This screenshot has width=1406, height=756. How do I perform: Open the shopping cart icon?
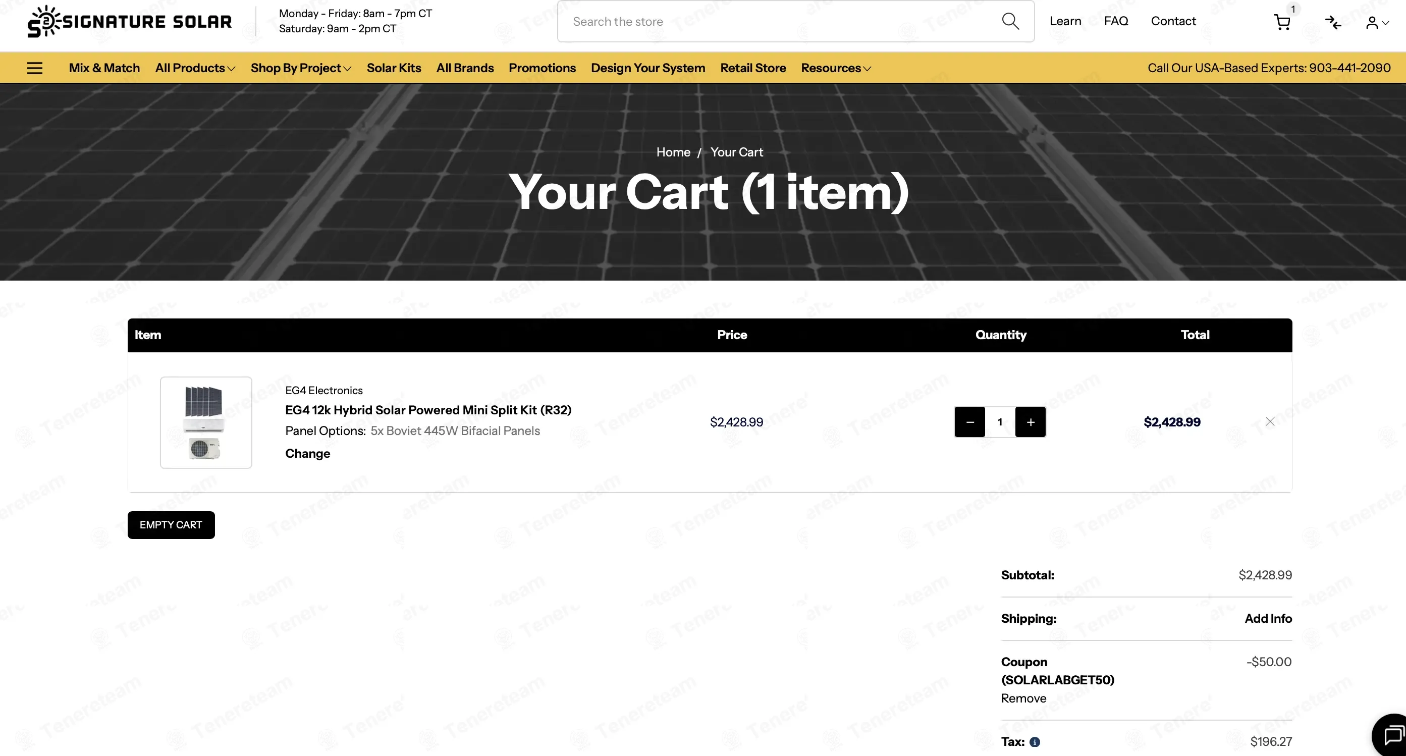(x=1282, y=22)
